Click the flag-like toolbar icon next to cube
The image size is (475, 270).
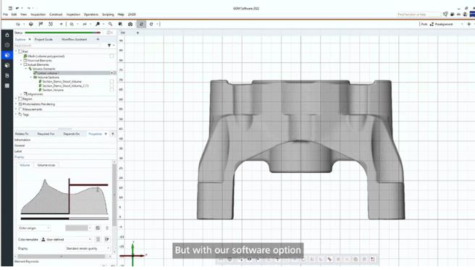[x=41, y=24]
